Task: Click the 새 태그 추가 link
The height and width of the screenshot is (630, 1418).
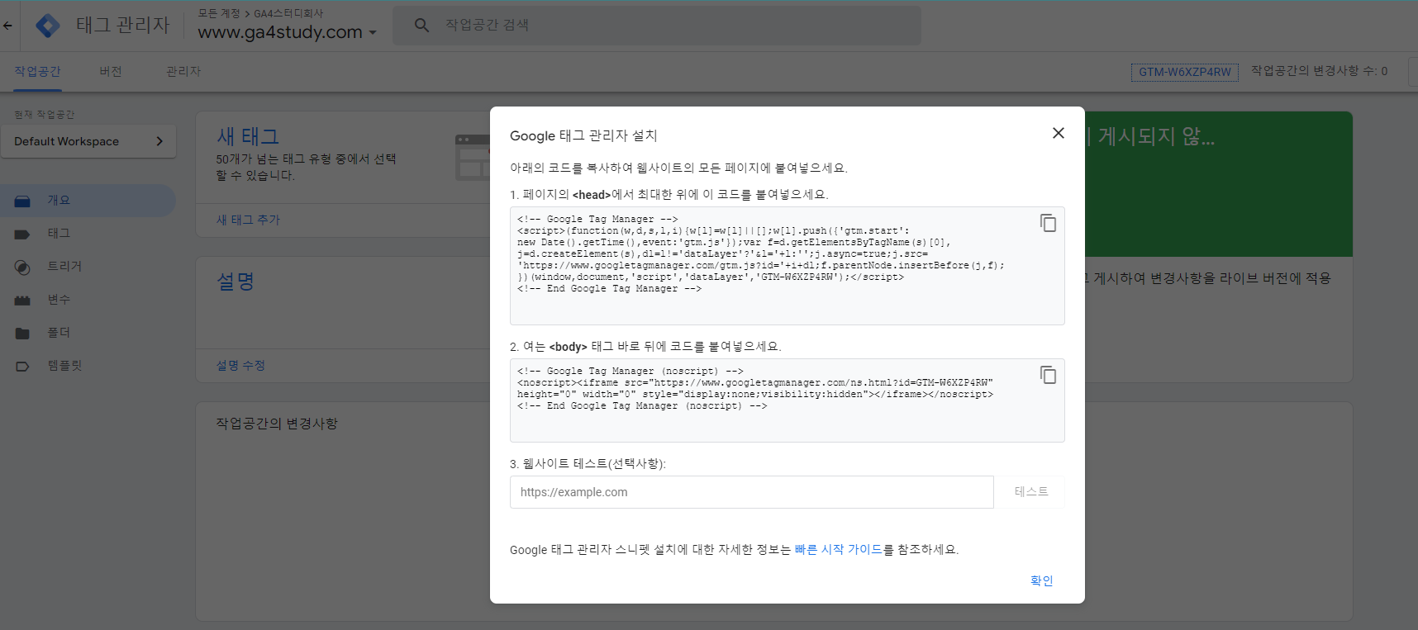Action: point(248,220)
